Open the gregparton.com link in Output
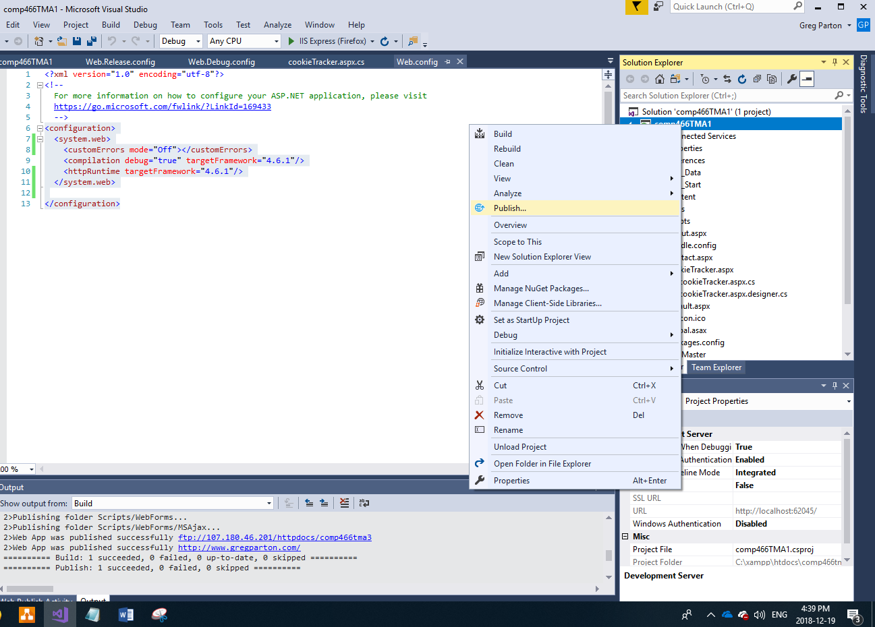This screenshot has width=875, height=627. (239, 547)
